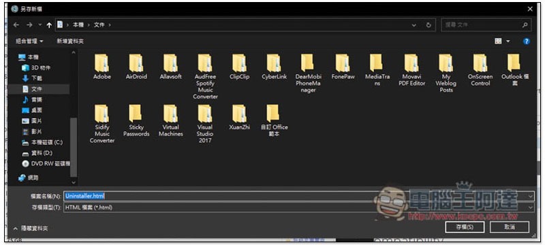Viewport: 545px width, 245px height.
Task: Select 桌面 in navigation pane
Action: 32,110
